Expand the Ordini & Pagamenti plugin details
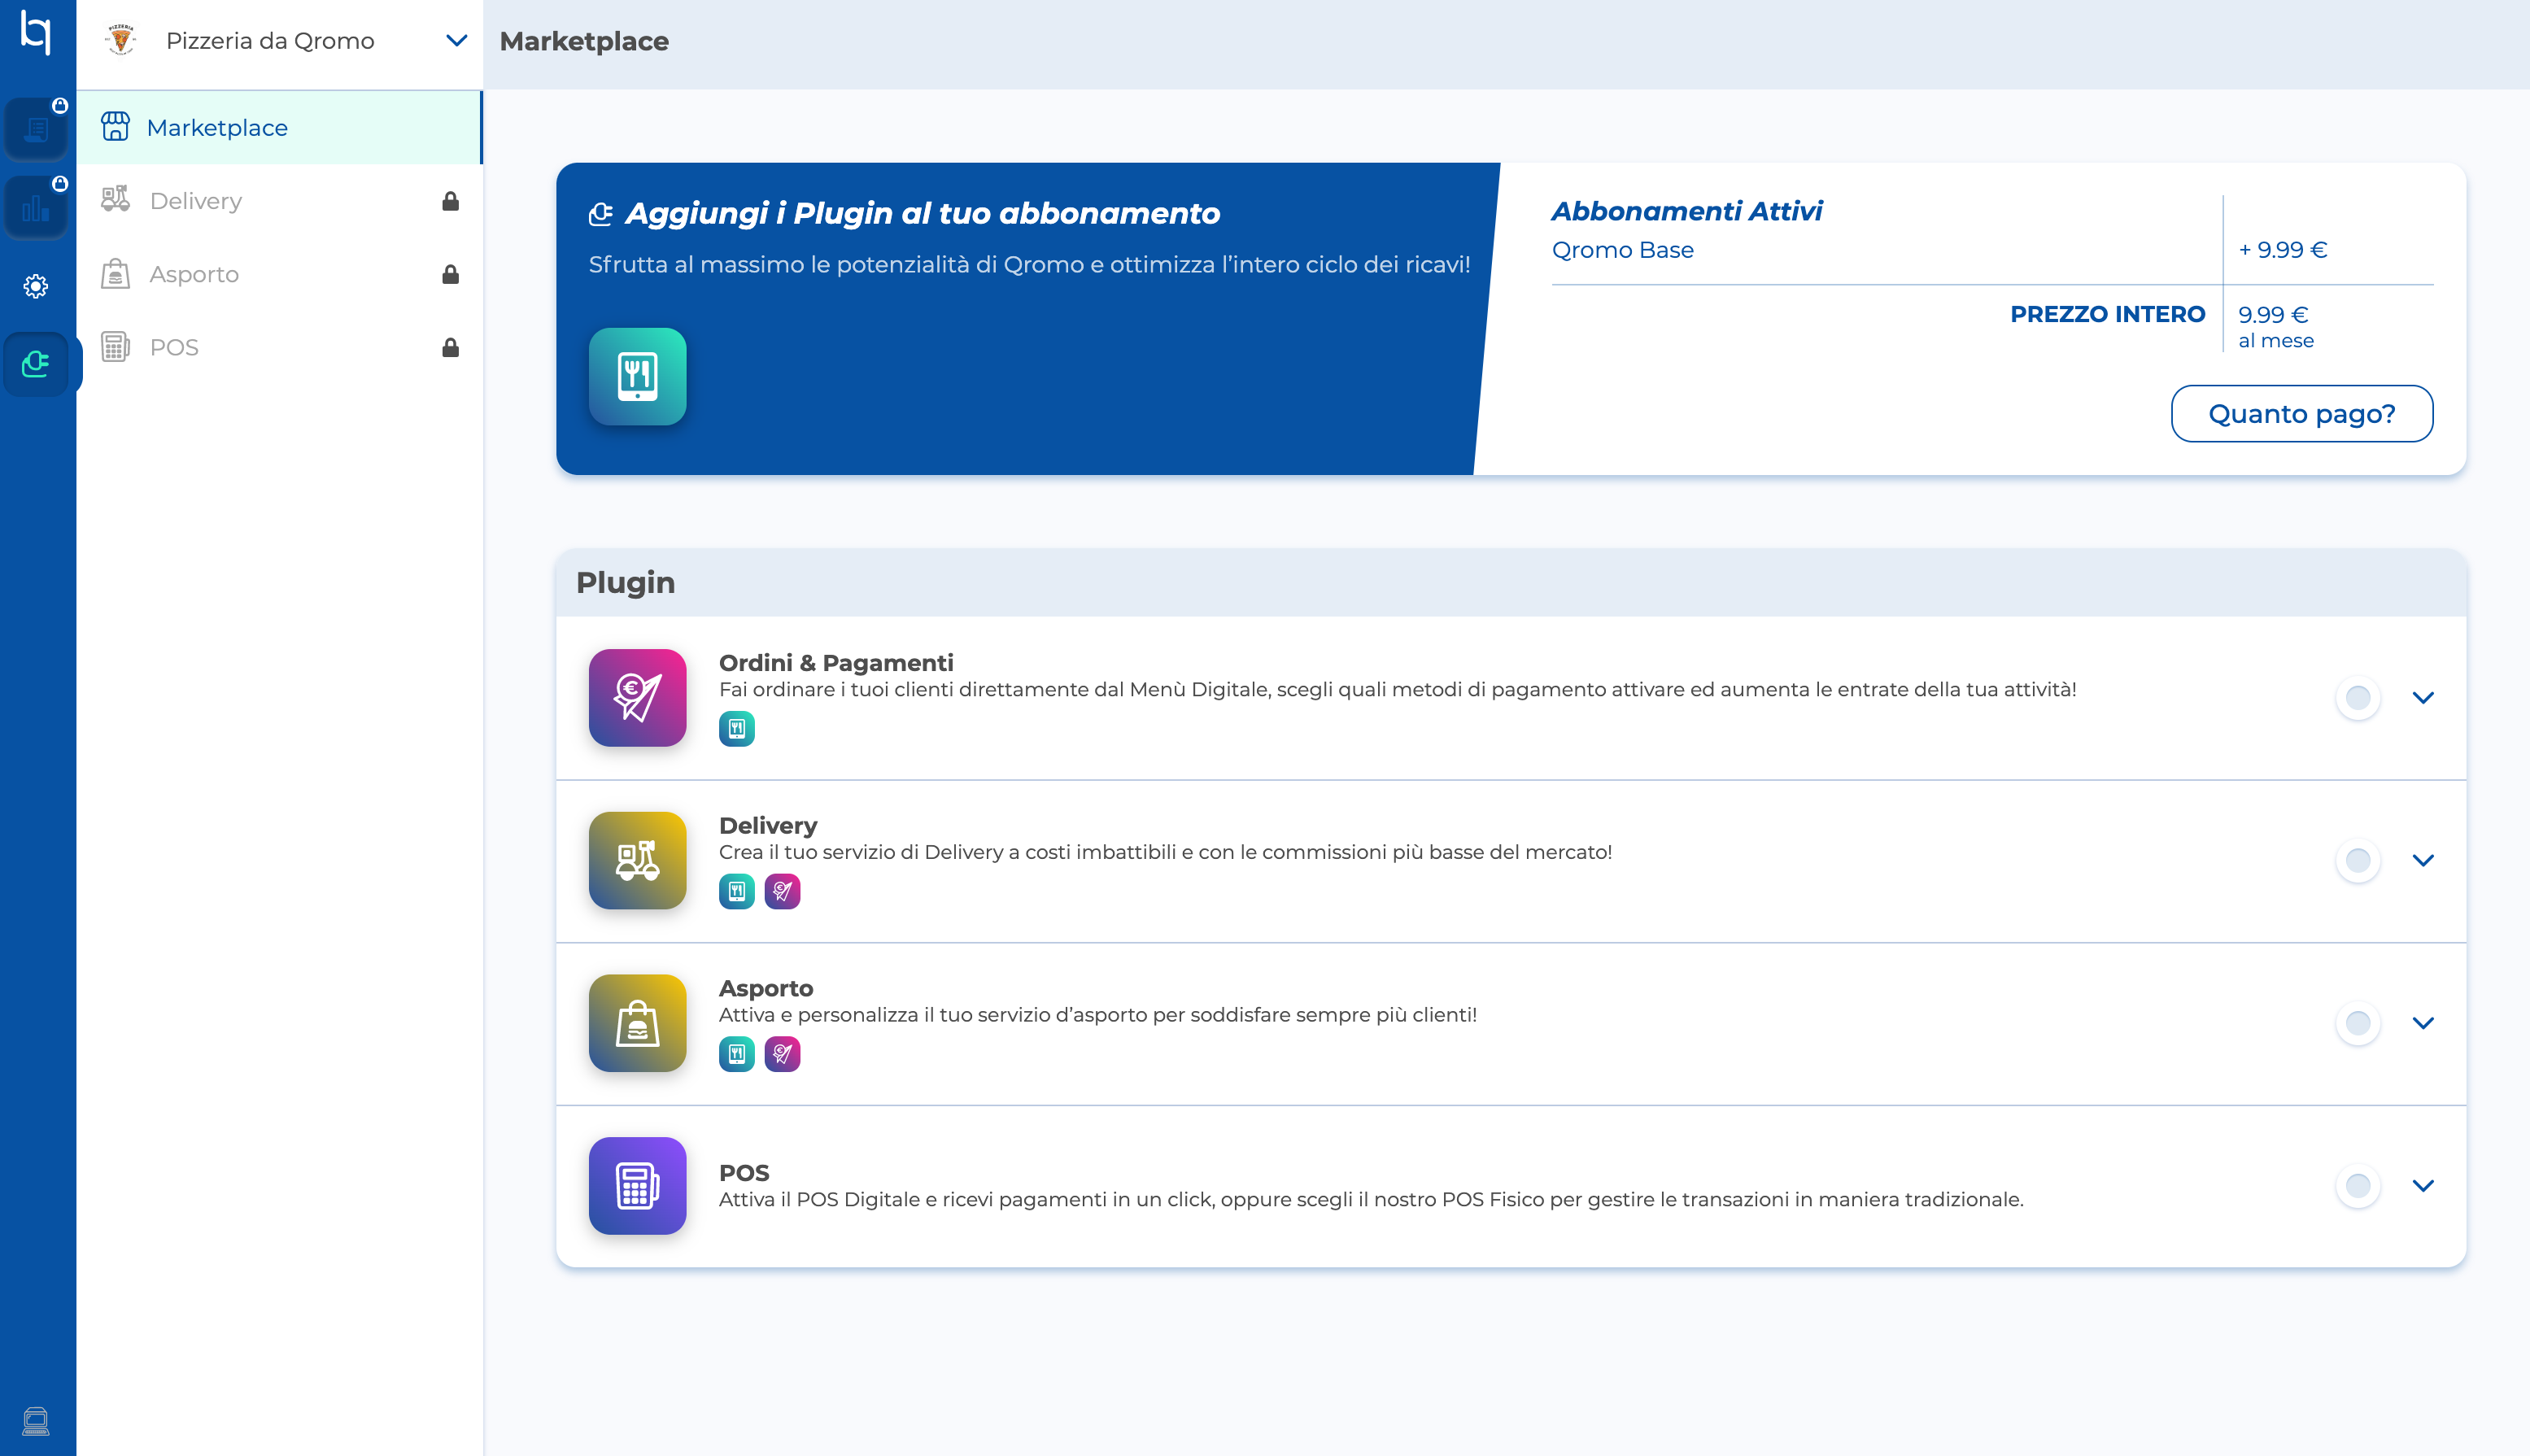This screenshot has height=1456, width=2530. (2422, 698)
